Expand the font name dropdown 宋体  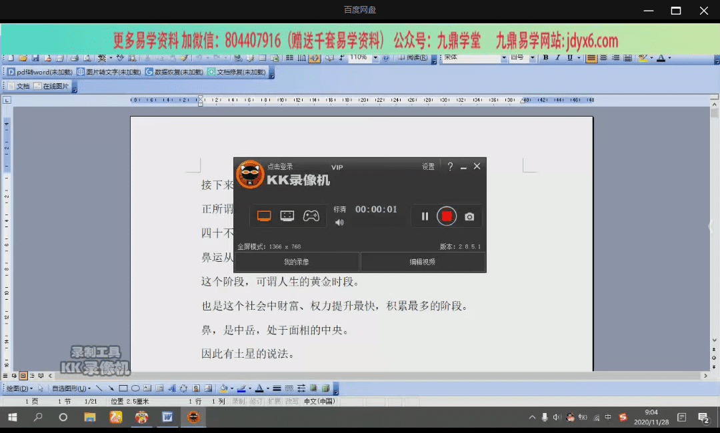coord(504,58)
